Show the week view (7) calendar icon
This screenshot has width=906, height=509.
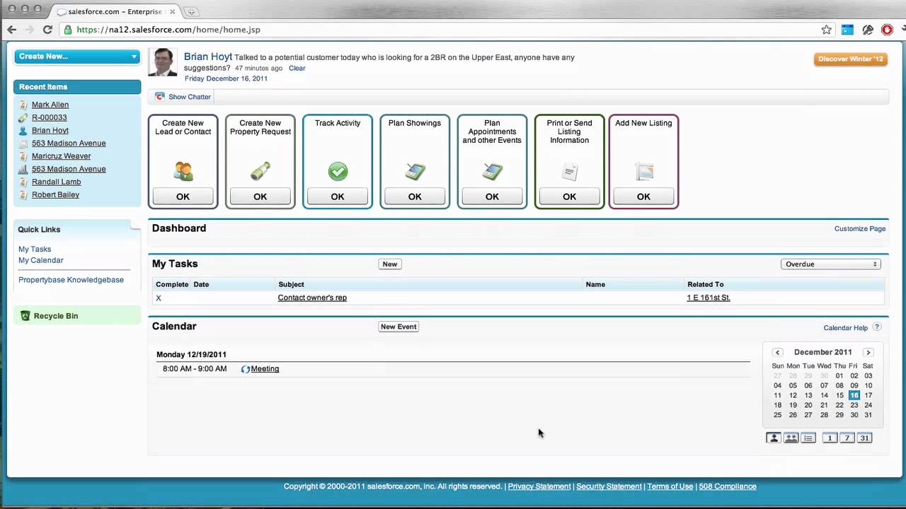click(x=847, y=438)
